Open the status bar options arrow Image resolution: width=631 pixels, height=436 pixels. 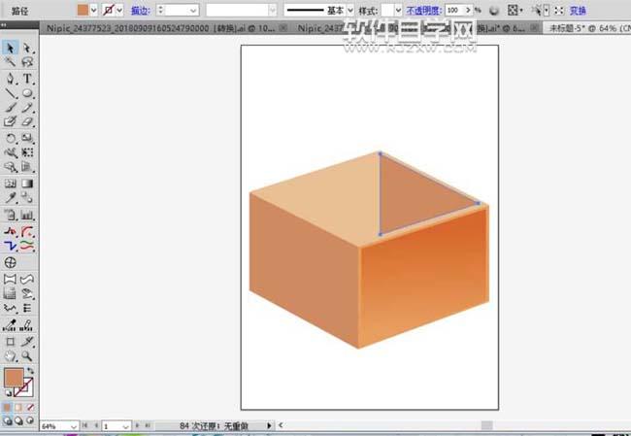(269, 425)
